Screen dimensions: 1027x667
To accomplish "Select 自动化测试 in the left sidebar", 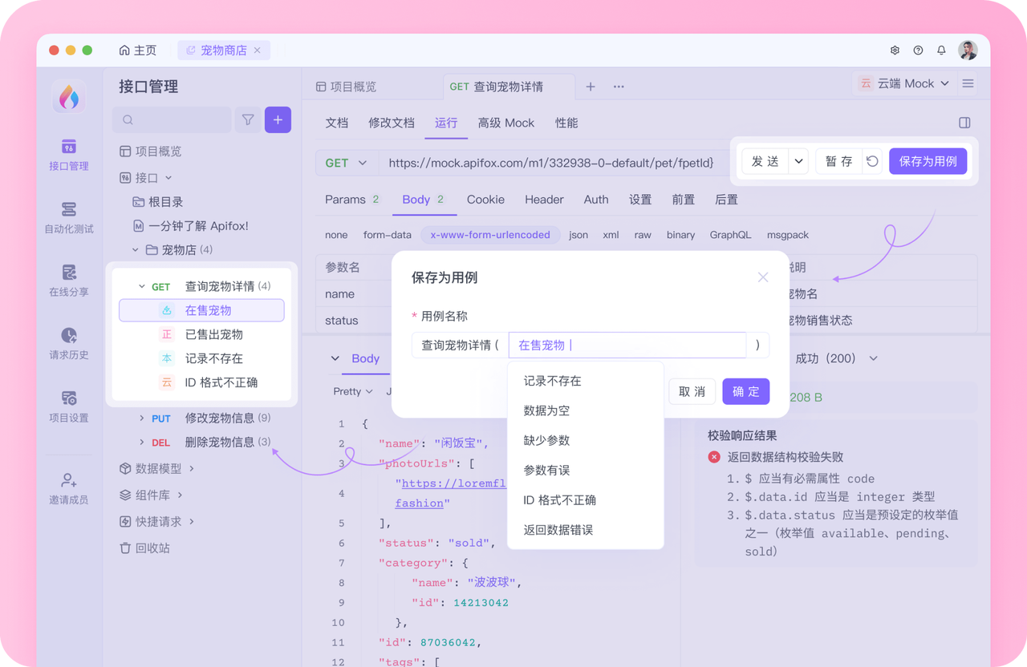I will point(68,216).
